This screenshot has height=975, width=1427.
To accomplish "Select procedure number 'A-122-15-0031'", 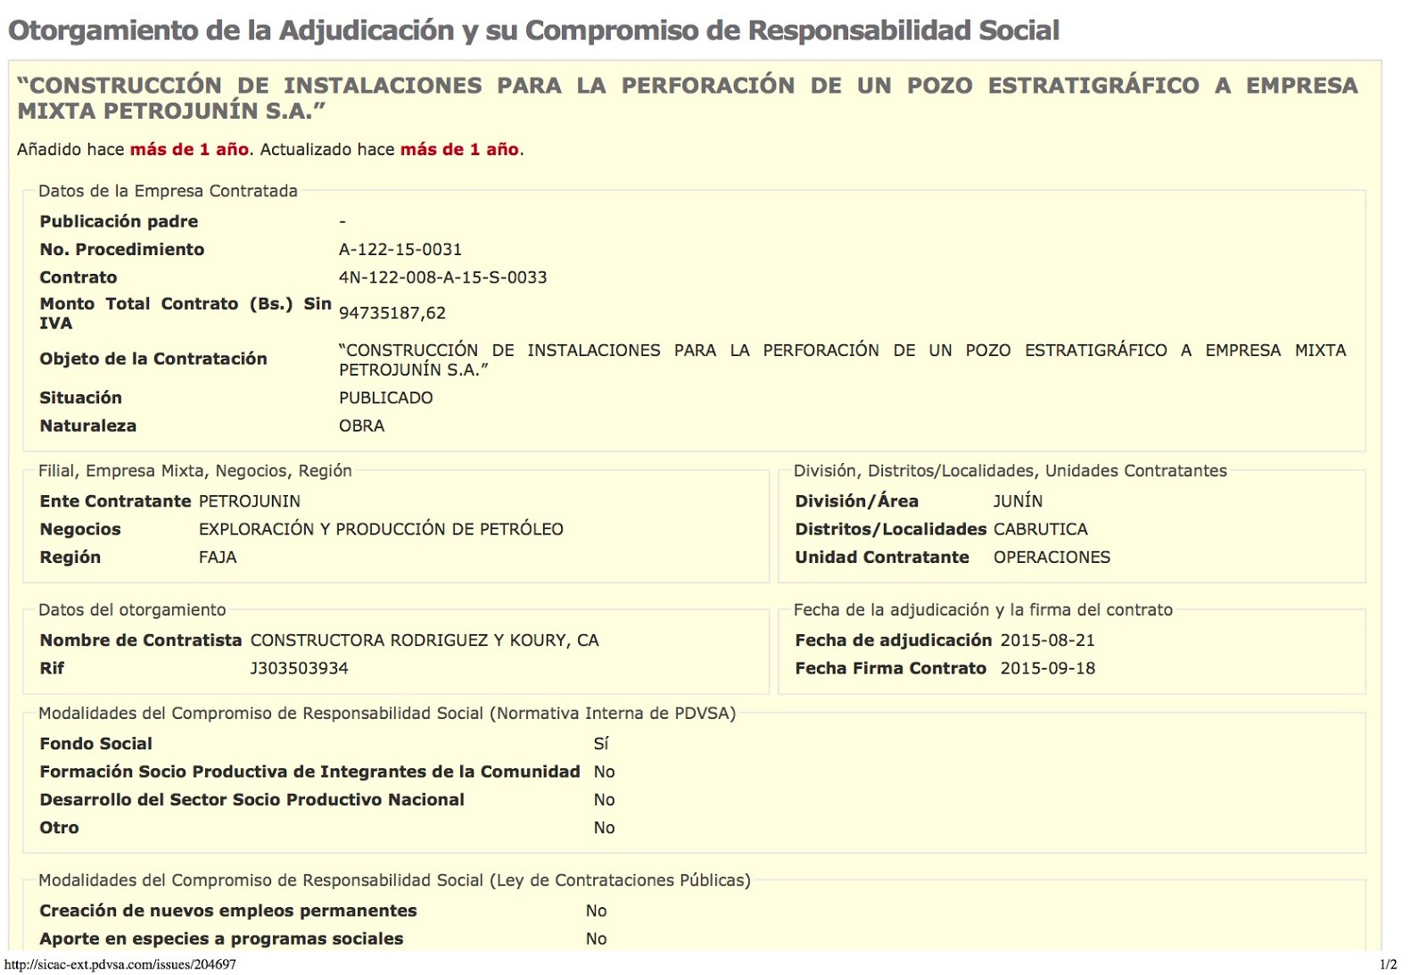I will coord(400,250).
